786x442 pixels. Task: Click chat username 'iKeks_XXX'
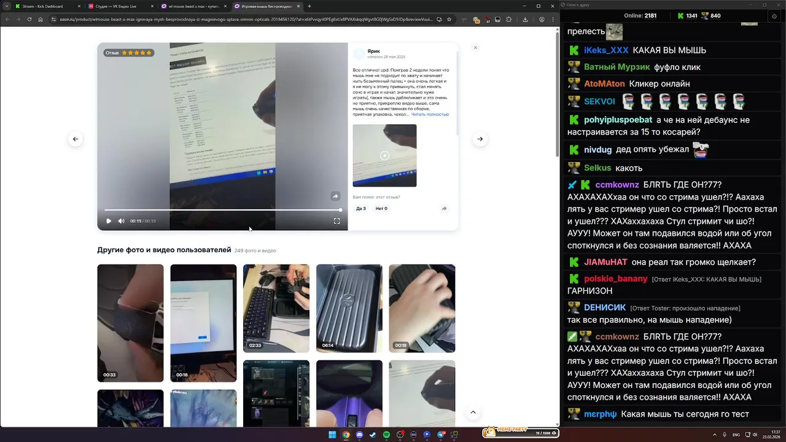point(606,50)
